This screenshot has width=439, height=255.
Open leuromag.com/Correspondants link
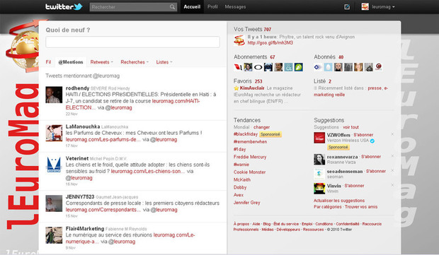coord(103,210)
